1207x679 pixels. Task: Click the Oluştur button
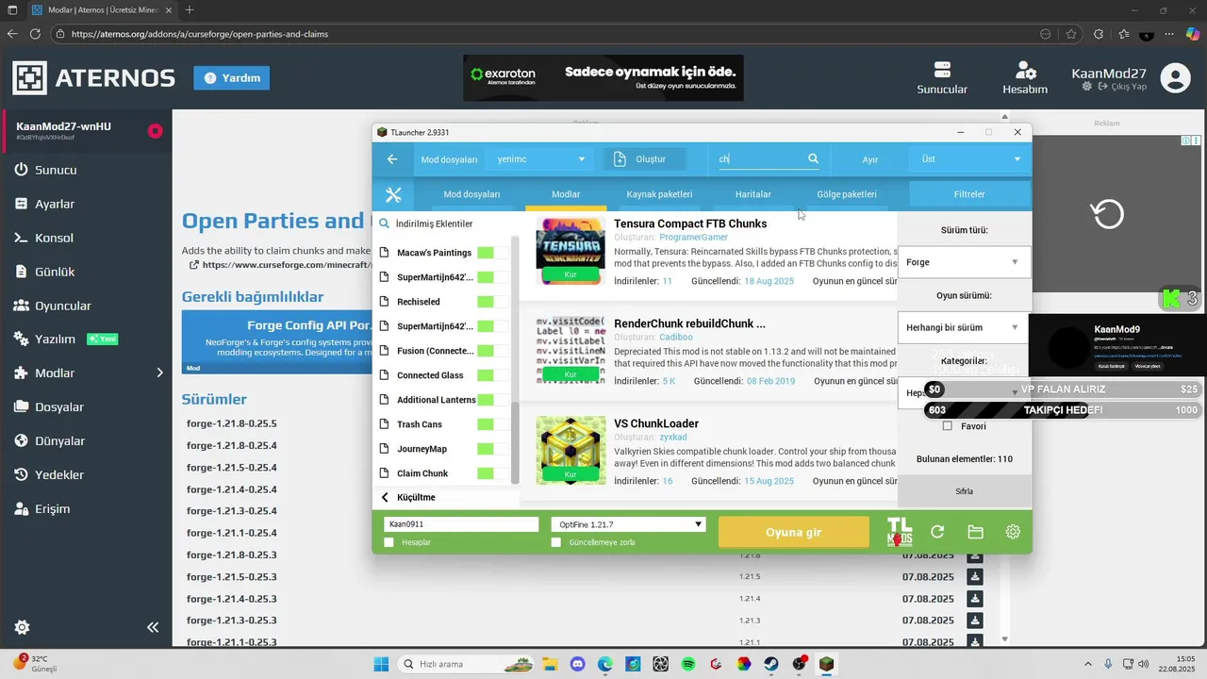[x=646, y=159]
